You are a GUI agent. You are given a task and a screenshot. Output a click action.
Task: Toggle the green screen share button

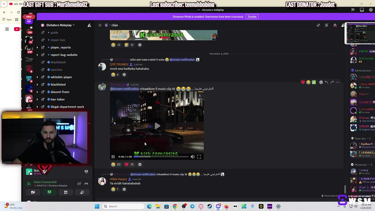click(x=49, y=192)
